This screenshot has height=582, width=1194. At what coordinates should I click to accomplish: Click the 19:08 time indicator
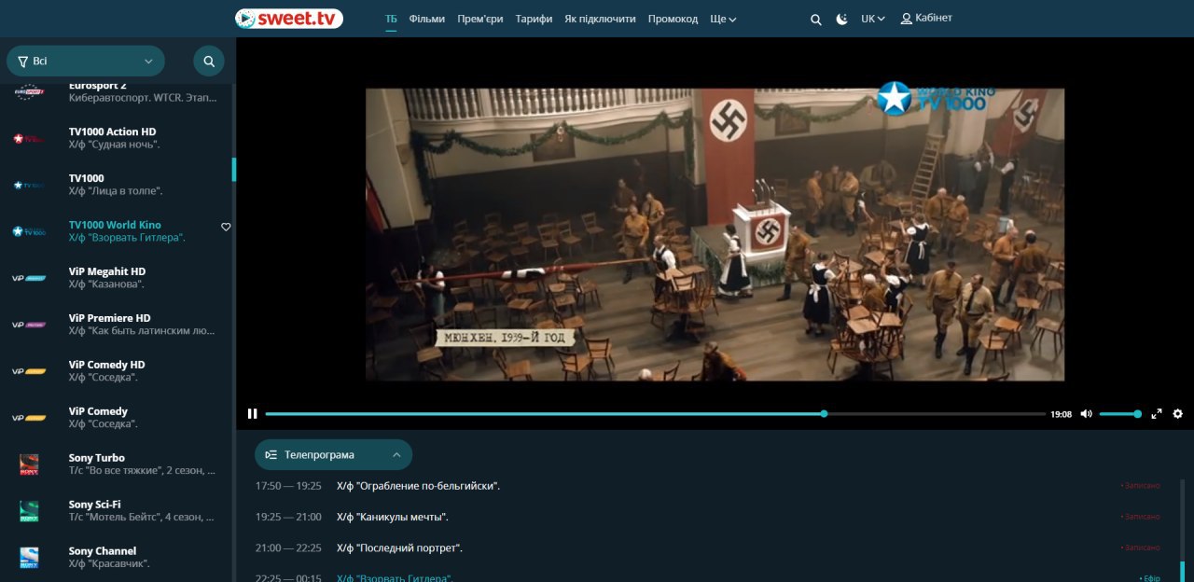pyautogui.click(x=1061, y=414)
